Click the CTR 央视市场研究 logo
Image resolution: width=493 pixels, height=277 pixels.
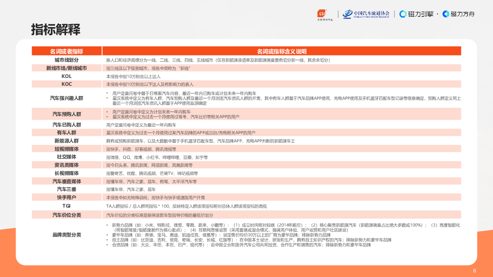[325, 14]
